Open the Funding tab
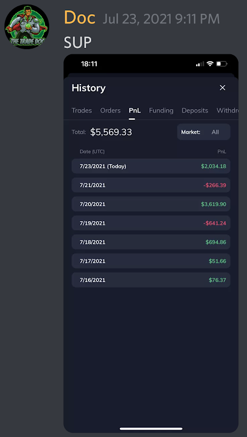Viewport: 247px width, 437px height. click(161, 110)
